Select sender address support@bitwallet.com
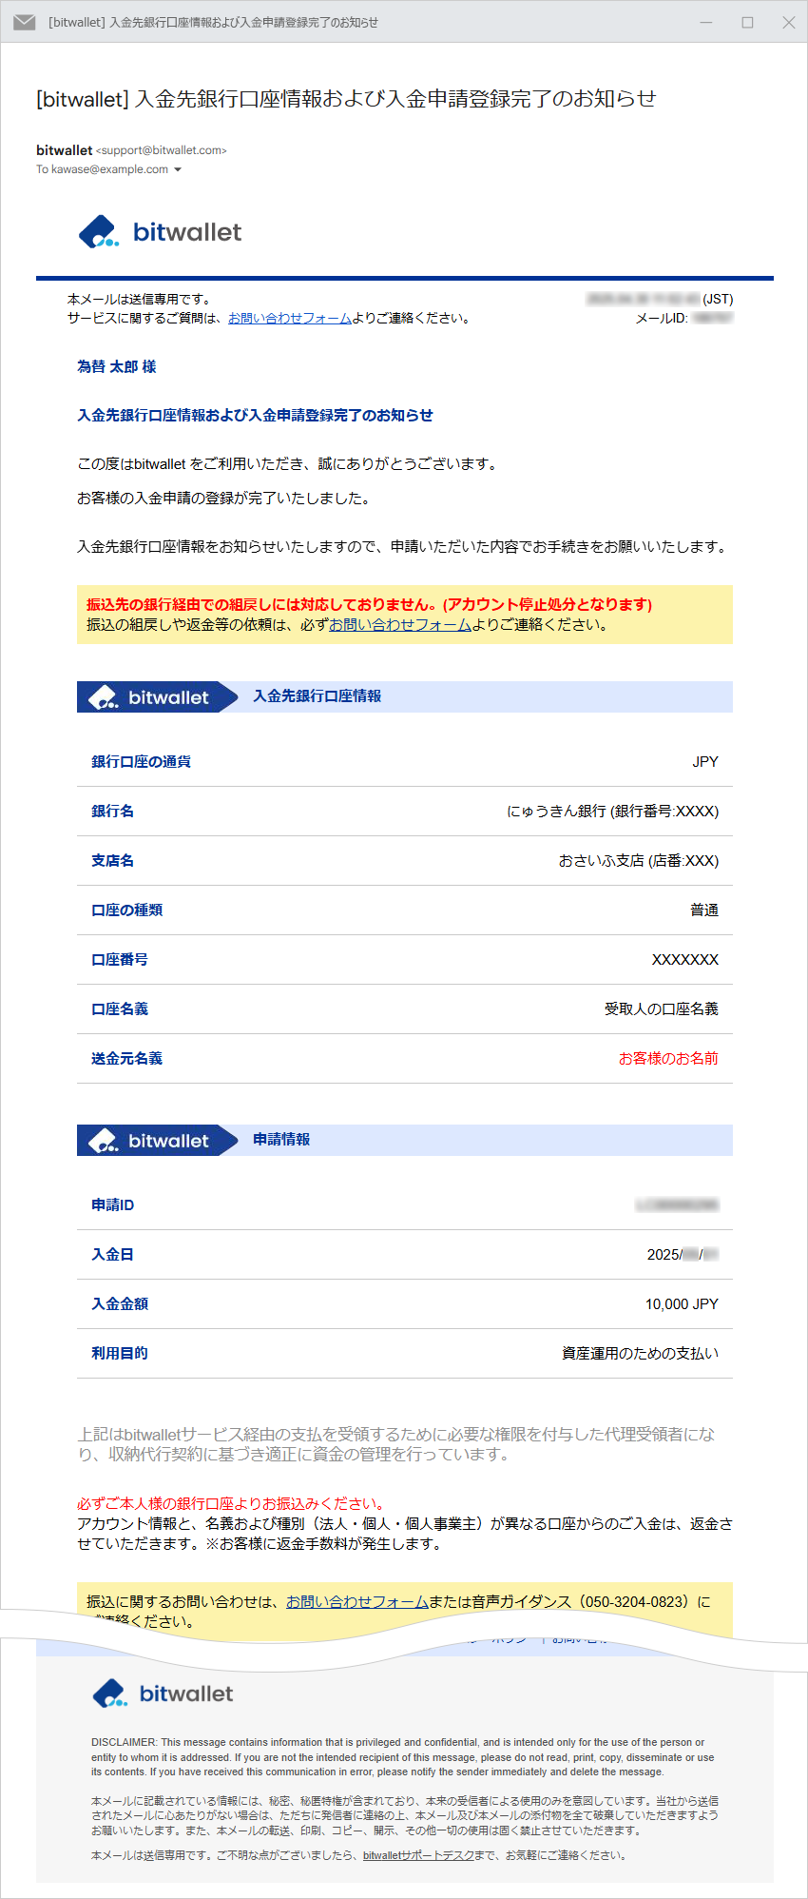This screenshot has width=808, height=1899. coord(162,150)
